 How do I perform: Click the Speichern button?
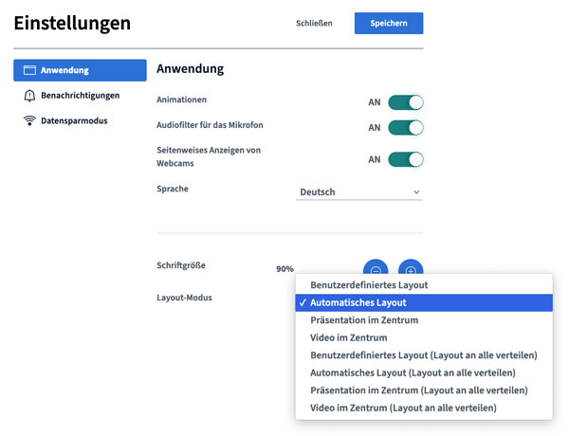click(x=388, y=24)
